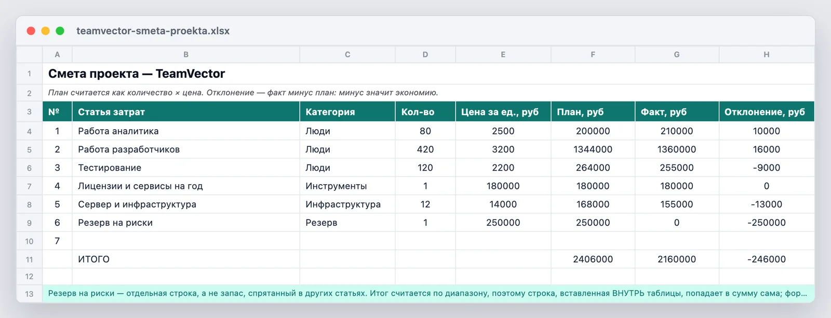Click the 'План, руб' header cell
Screen dimensions: 831x318
coord(593,112)
